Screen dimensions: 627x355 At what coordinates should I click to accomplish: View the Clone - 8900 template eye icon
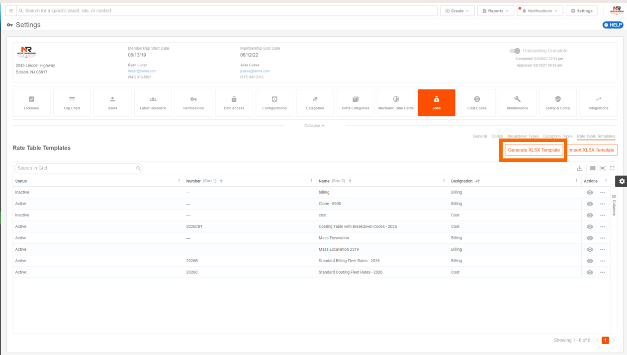pos(590,204)
